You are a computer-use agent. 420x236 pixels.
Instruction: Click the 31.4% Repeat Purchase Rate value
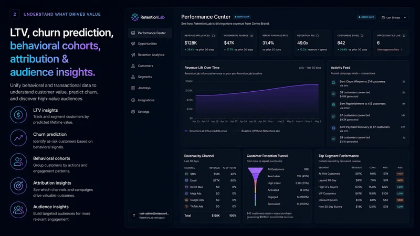[268, 43]
